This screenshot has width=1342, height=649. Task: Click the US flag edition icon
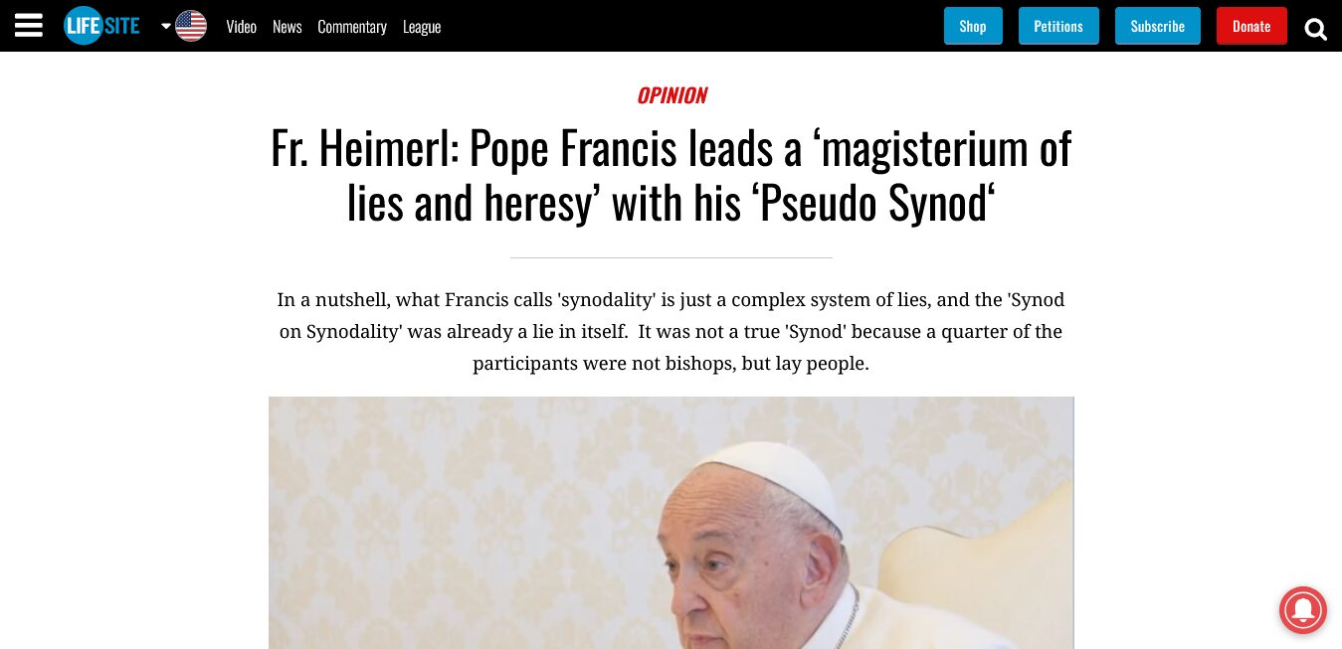pyautogui.click(x=191, y=26)
